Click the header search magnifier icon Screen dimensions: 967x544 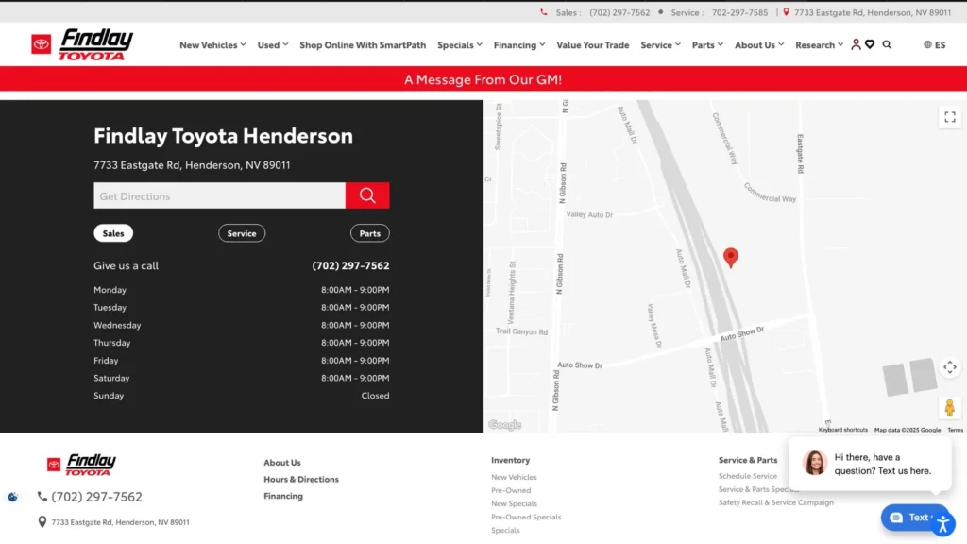[887, 44]
